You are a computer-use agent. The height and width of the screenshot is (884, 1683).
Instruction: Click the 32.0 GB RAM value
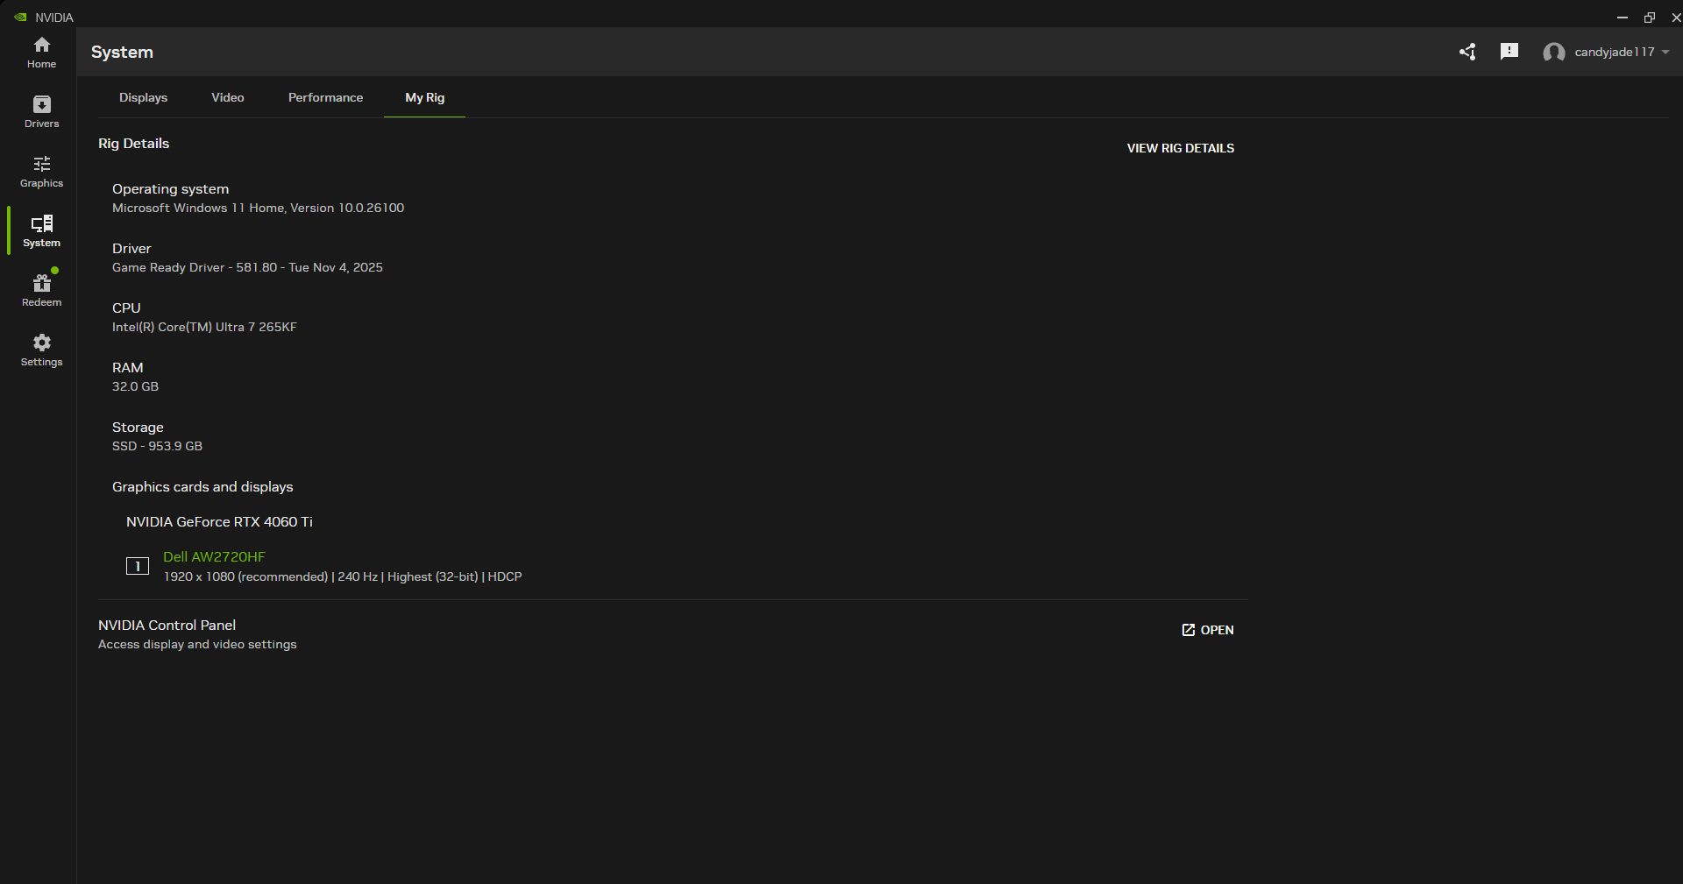pyautogui.click(x=135, y=386)
